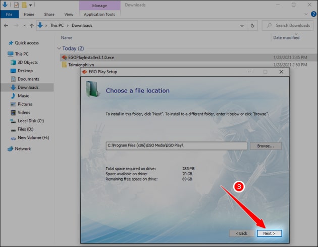The image size is (318, 247).
Task: Open the Videos folder in sidebar
Action: click(24, 113)
